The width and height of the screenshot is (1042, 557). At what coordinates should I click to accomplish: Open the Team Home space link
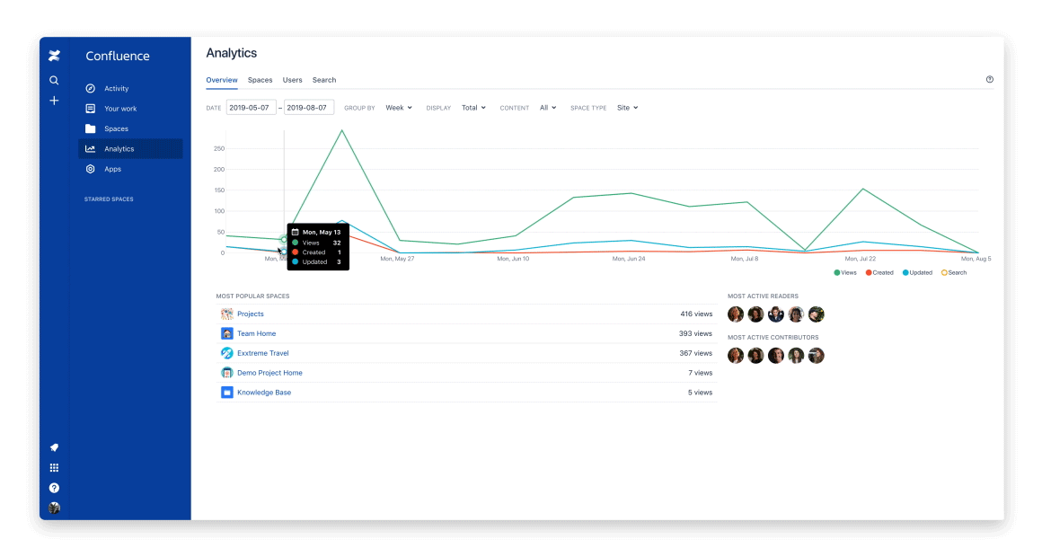256,332
